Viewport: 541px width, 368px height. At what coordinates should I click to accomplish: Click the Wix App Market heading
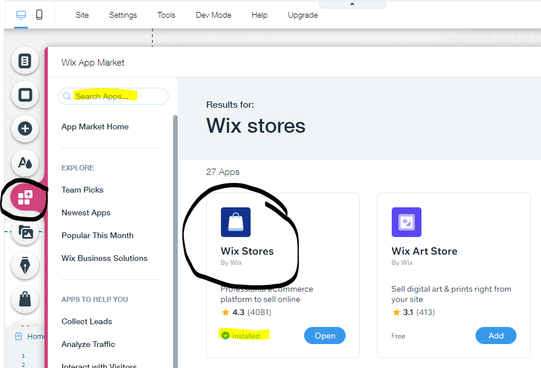pos(93,63)
